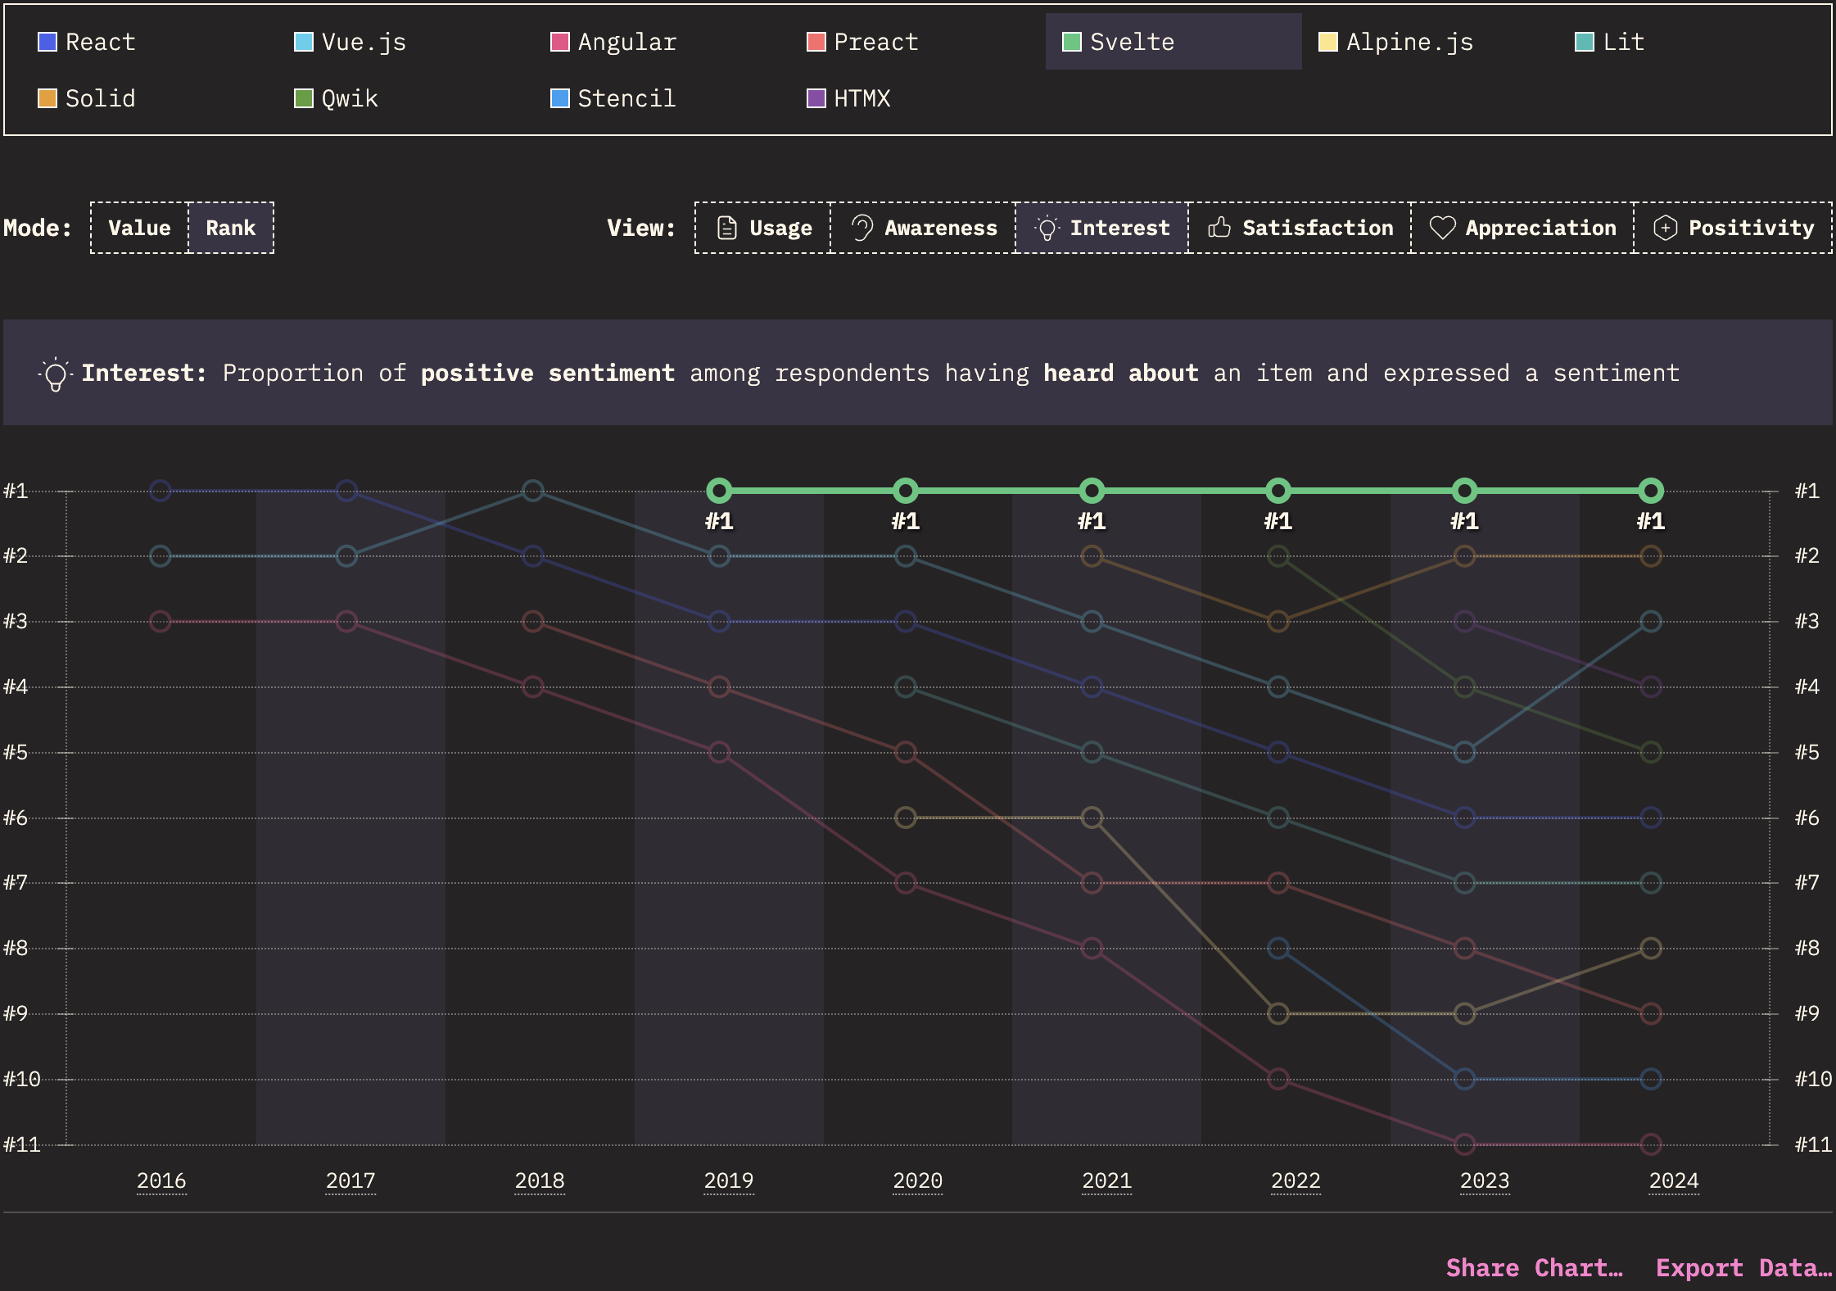
Task: Select the Positivity view tab
Action: pos(1733,228)
